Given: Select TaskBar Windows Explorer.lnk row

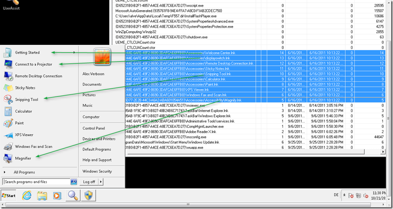Looking at the screenshot, I should coord(255,116).
